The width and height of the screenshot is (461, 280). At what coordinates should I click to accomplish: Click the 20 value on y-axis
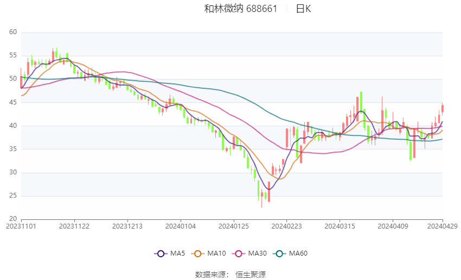click(13, 219)
